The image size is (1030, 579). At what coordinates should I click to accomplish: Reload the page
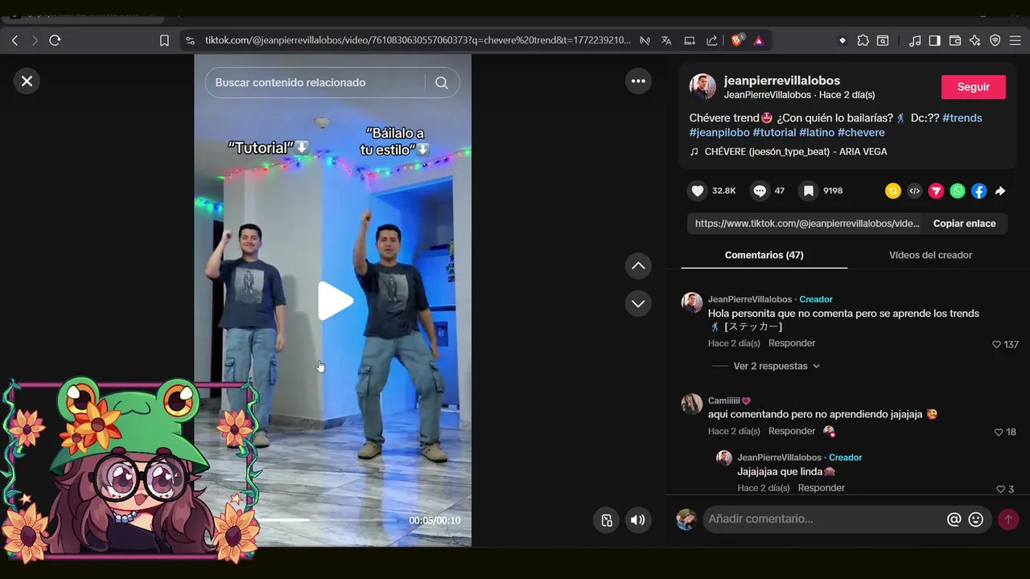(x=55, y=40)
